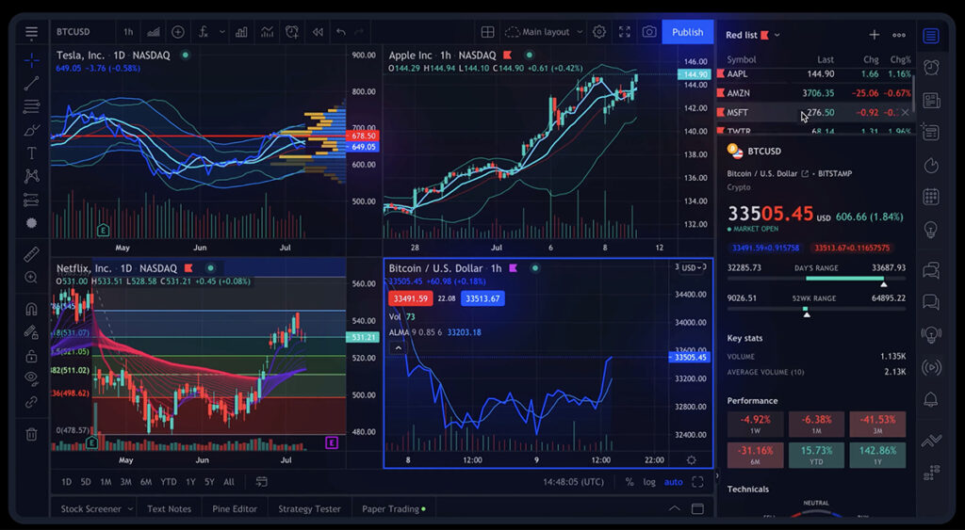Click the trash remove drawings icon

click(31, 435)
